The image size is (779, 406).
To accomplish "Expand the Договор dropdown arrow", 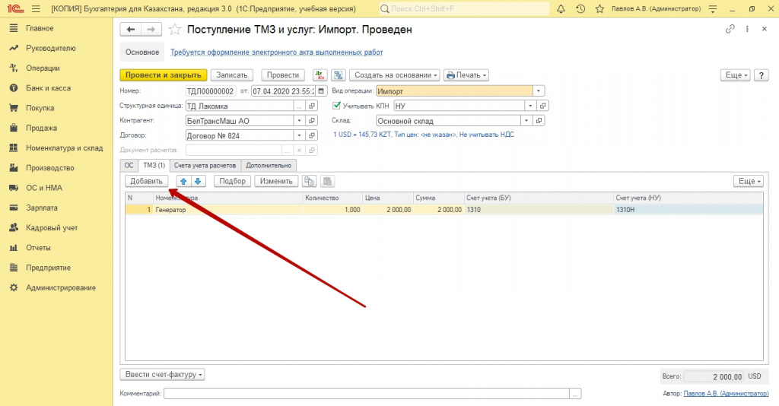I will click(299, 135).
